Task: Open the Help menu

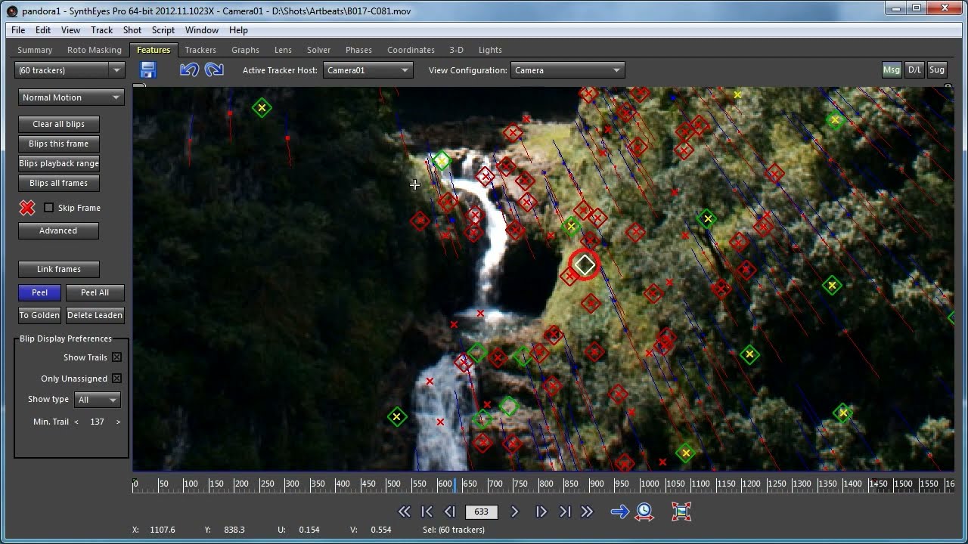Action: coord(238,30)
